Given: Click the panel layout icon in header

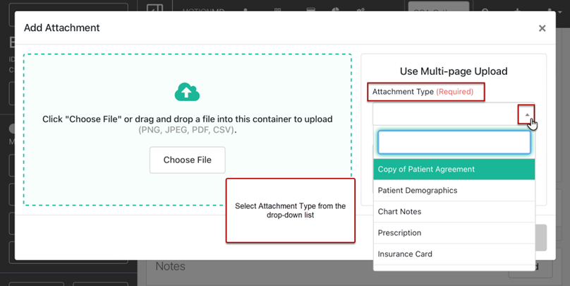Looking at the screenshot, I should click(155, 10).
